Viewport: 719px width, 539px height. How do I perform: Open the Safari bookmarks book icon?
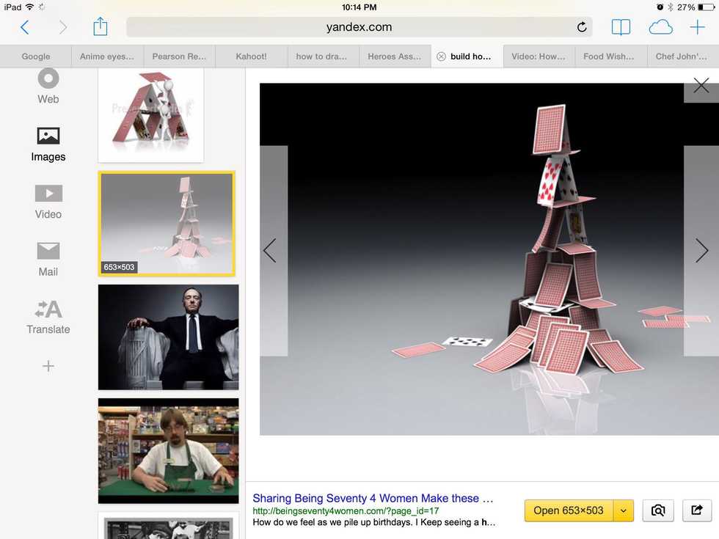621,27
